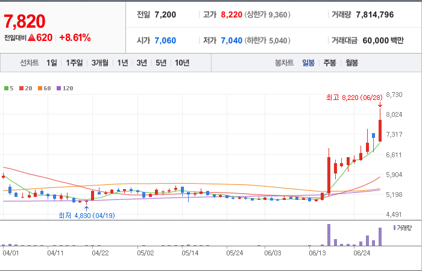Click the purple 거래량 legend swatch
Image resolution: width=422 pixels, height=271 pixels.
pyautogui.click(x=394, y=228)
